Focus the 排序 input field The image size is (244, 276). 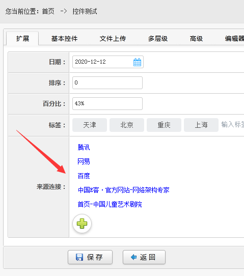coord(107,82)
